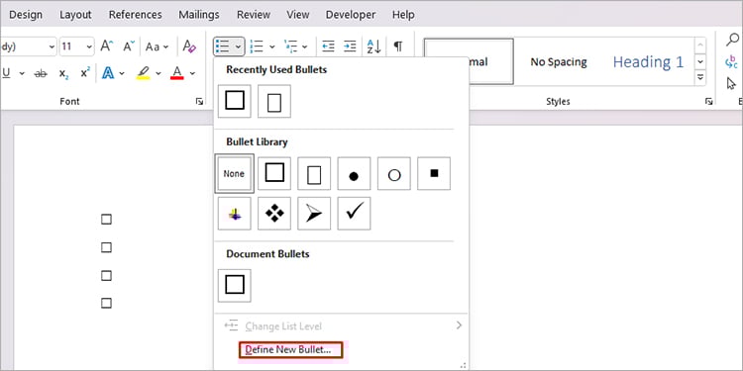The image size is (743, 371).
Task: Click the Decrease Font Size icon
Action: (129, 46)
